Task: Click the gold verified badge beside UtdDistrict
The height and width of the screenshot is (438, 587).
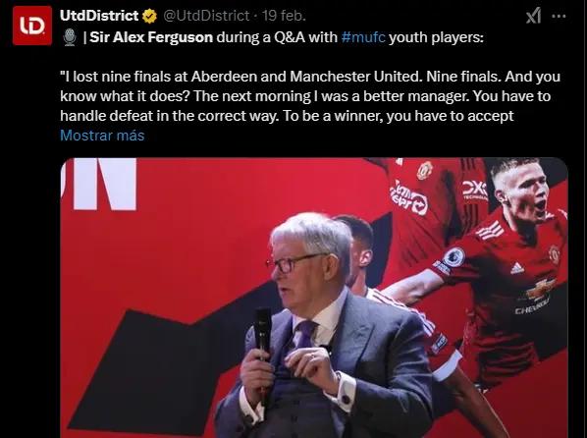Action: pyautogui.click(x=149, y=16)
